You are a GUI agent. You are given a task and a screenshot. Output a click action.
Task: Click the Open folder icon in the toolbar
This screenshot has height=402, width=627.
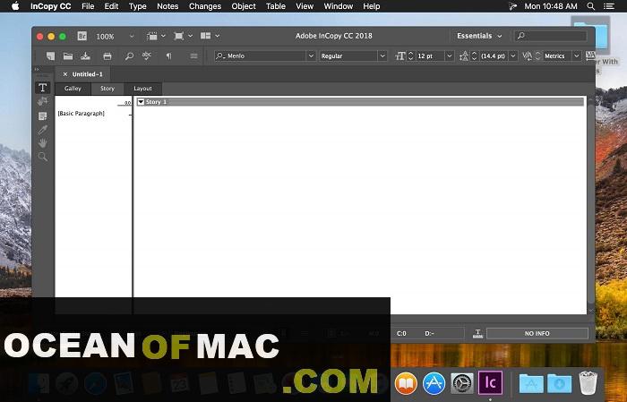point(68,56)
